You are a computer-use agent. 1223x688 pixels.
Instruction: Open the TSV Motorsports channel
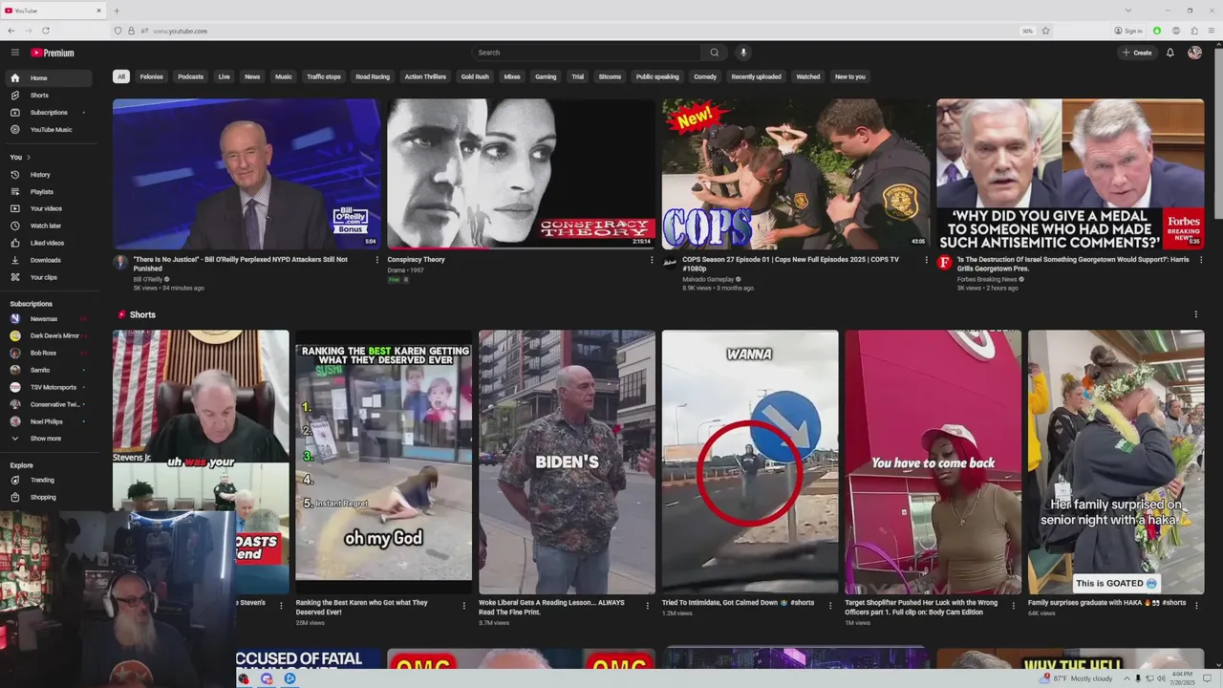[x=49, y=387]
